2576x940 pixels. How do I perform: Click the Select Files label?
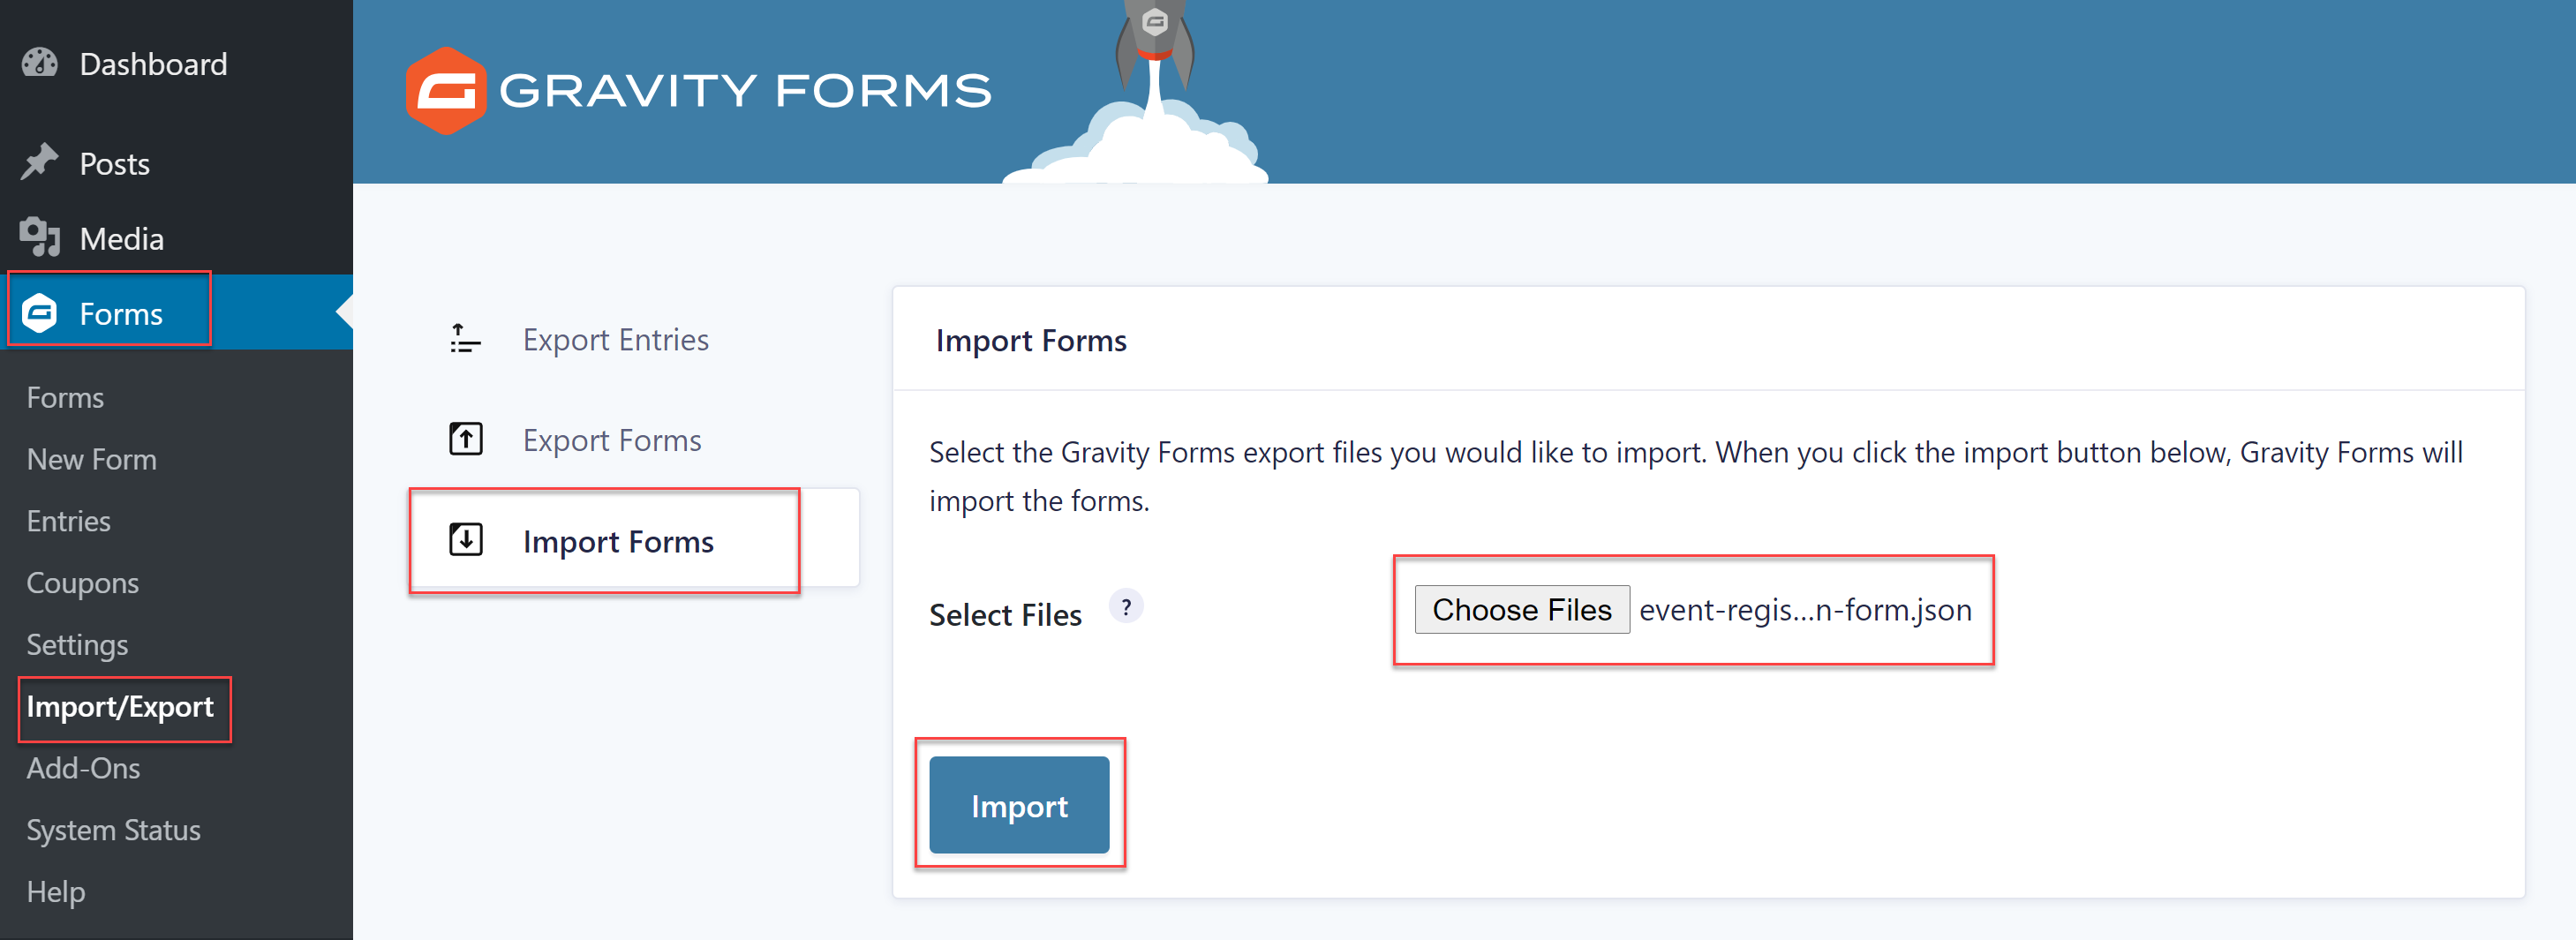1005,615
